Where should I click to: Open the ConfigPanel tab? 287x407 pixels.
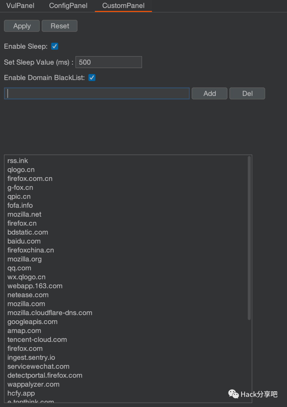coord(68,6)
